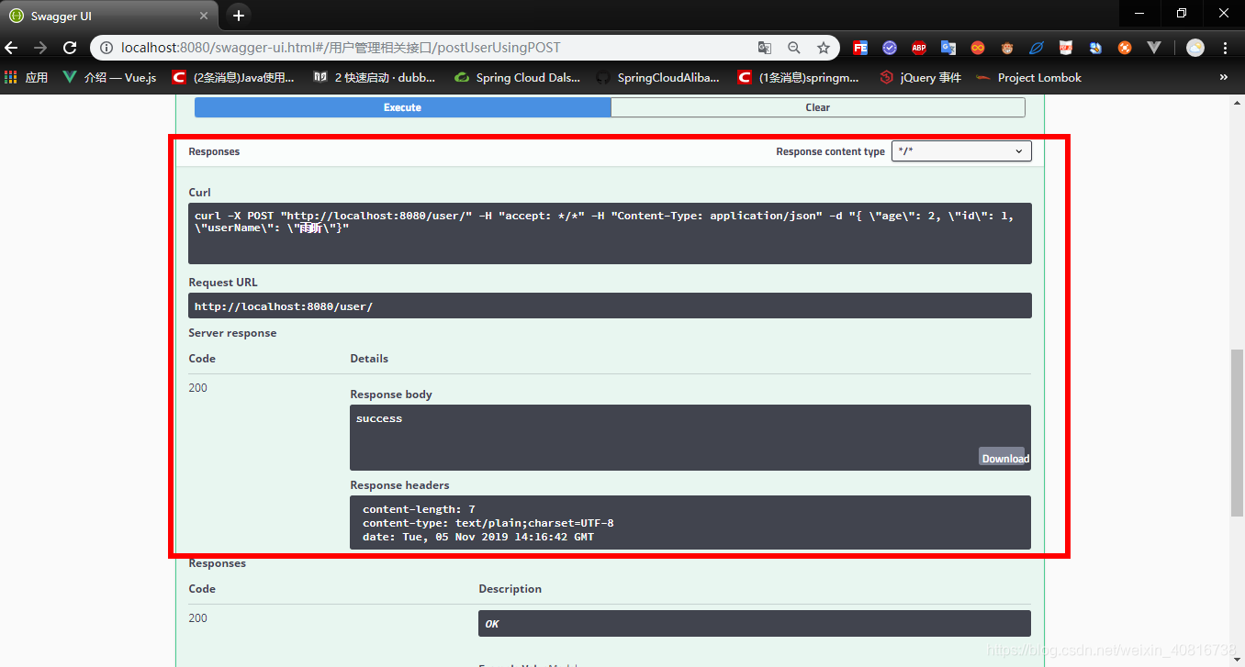
Task: Open the SpringCloudAlibaba GitHub bookmark
Action: click(x=658, y=78)
